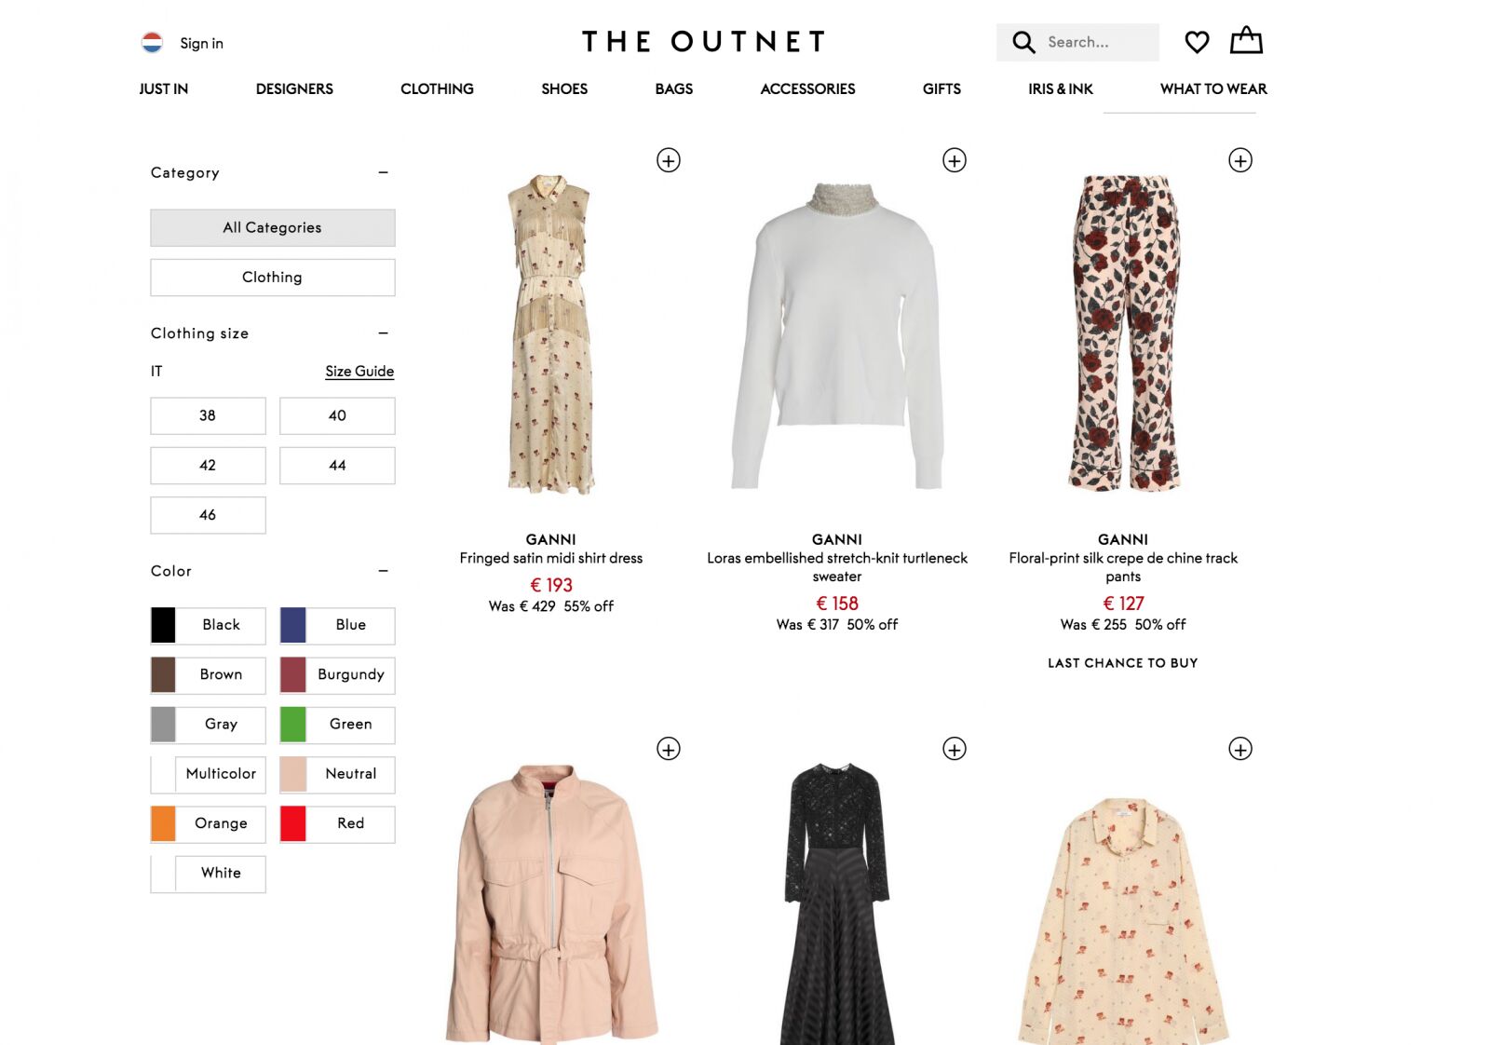Collapse the Clothing size section
The height and width of the screenshot is (1045, 1490).
click(383, 332)
